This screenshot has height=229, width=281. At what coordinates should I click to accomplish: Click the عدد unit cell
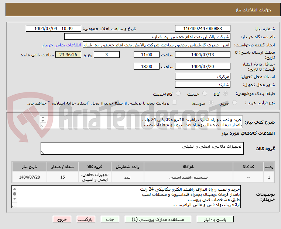127,177
